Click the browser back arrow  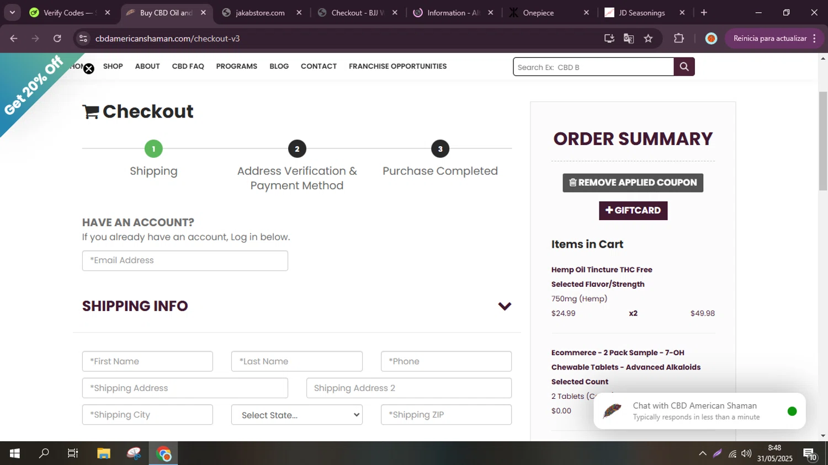(x=14, y=39)
